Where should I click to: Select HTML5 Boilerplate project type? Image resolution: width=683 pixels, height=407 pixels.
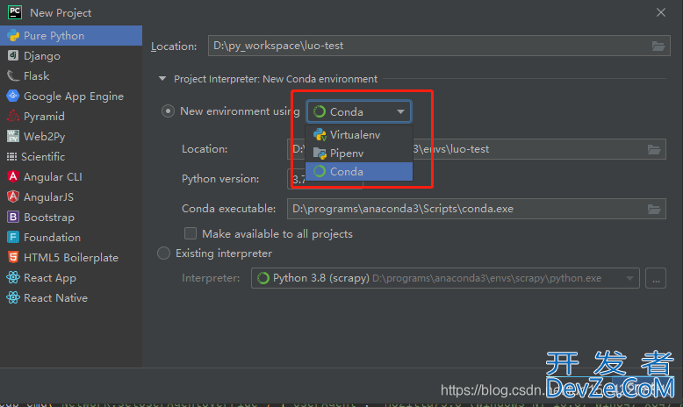click(x=71, y=257)
